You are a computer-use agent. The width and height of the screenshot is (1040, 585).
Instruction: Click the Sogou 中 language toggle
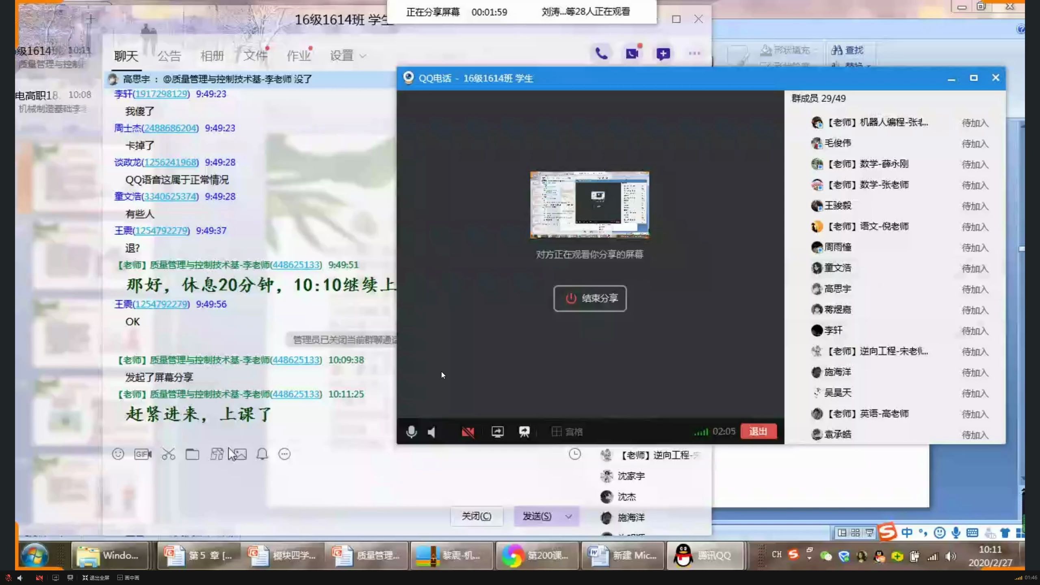coord(907,533)
